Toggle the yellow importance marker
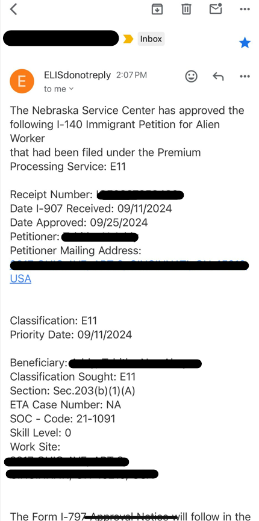The image size is (259, 521). click(128, 39)
